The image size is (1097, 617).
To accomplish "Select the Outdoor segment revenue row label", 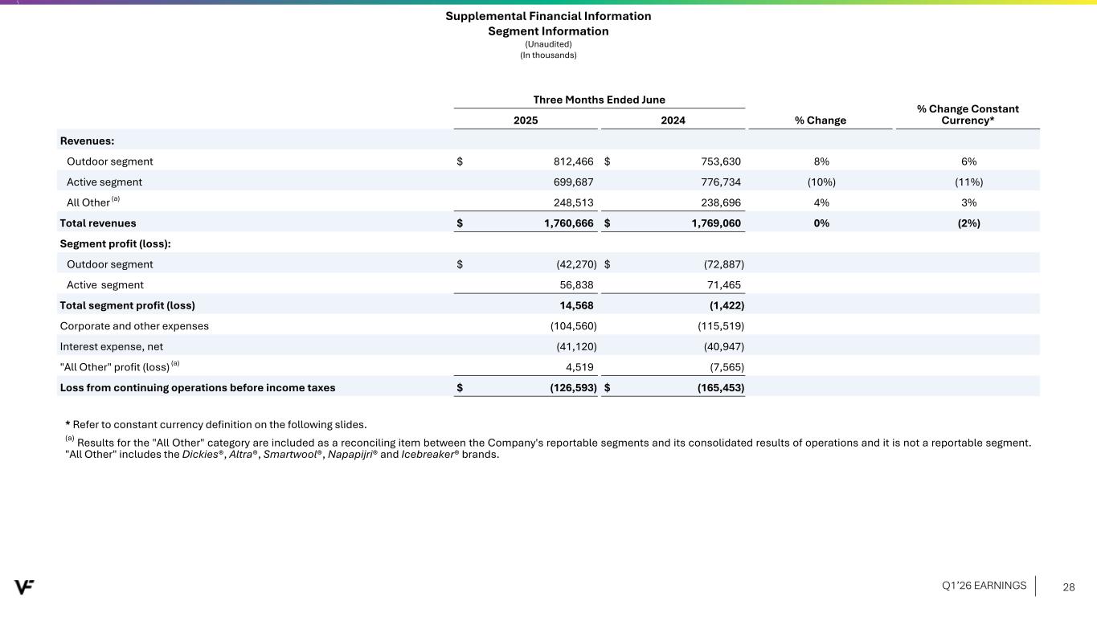I will tap(109, 161).
